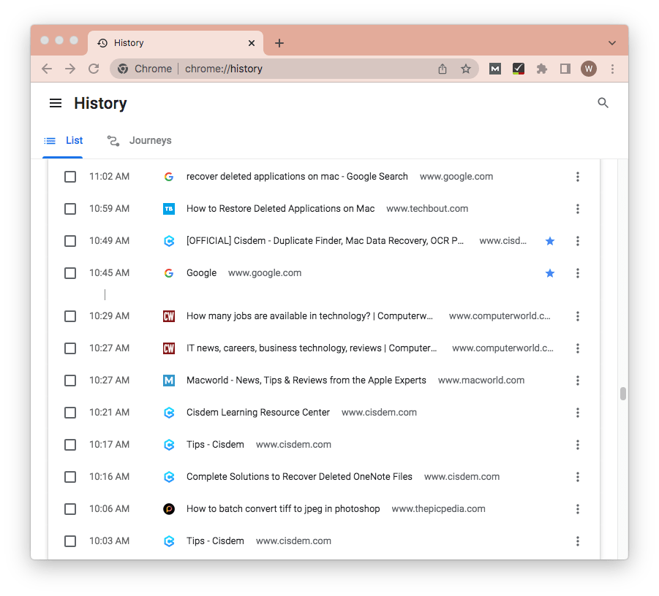The image size is (659, 596).
Task: Click the bookmark star on Google 10:45 AM row
Action: (550, 273)
